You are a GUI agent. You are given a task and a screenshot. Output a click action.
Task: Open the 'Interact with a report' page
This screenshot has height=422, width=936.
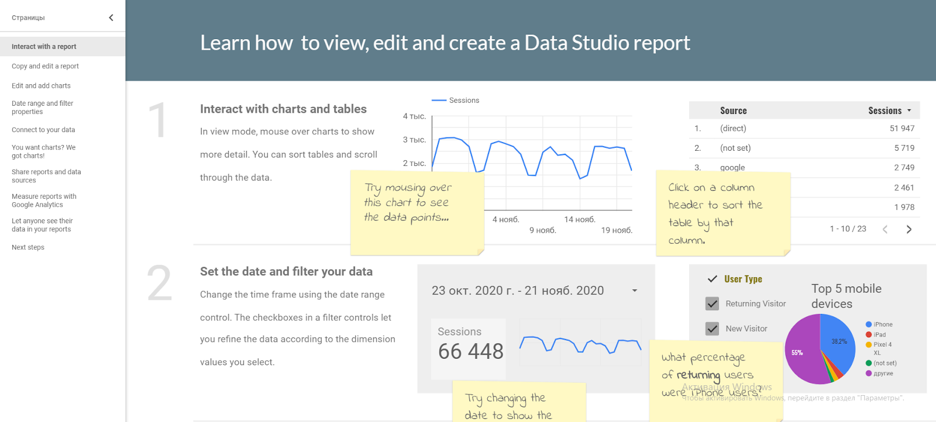[x=63, y=47]
